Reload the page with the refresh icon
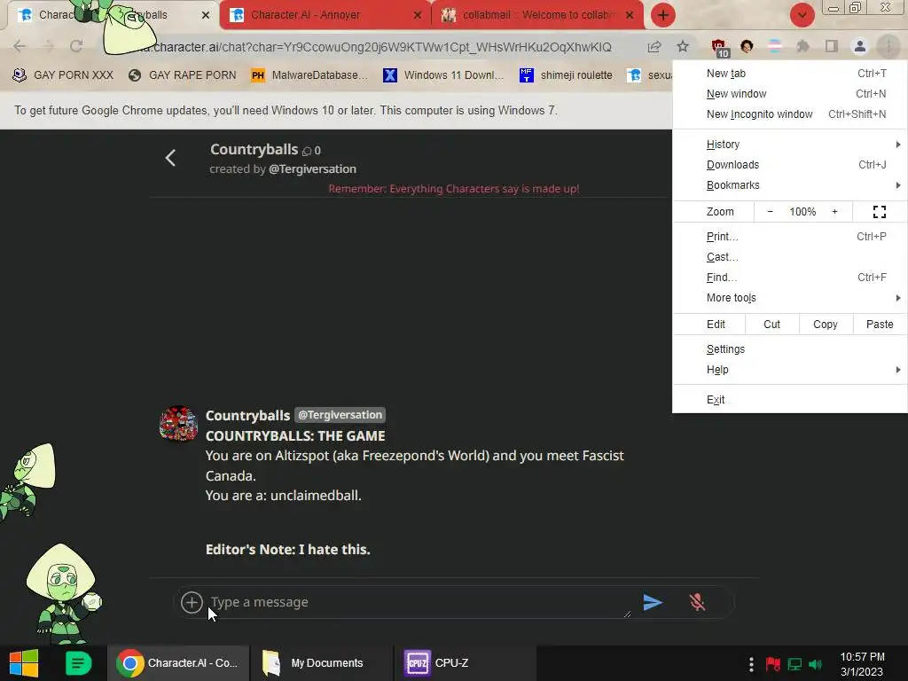The image size is (908, 681). pos(76,46)
